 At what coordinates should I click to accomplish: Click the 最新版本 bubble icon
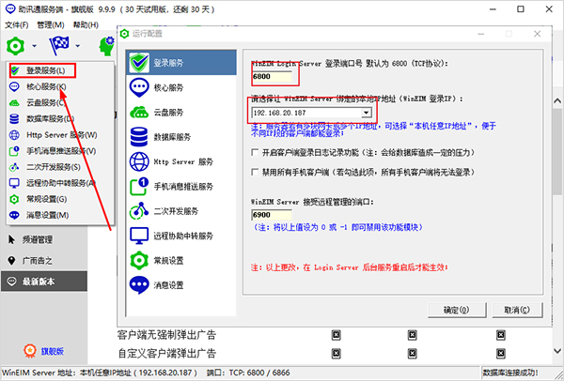tap(12, 282)
